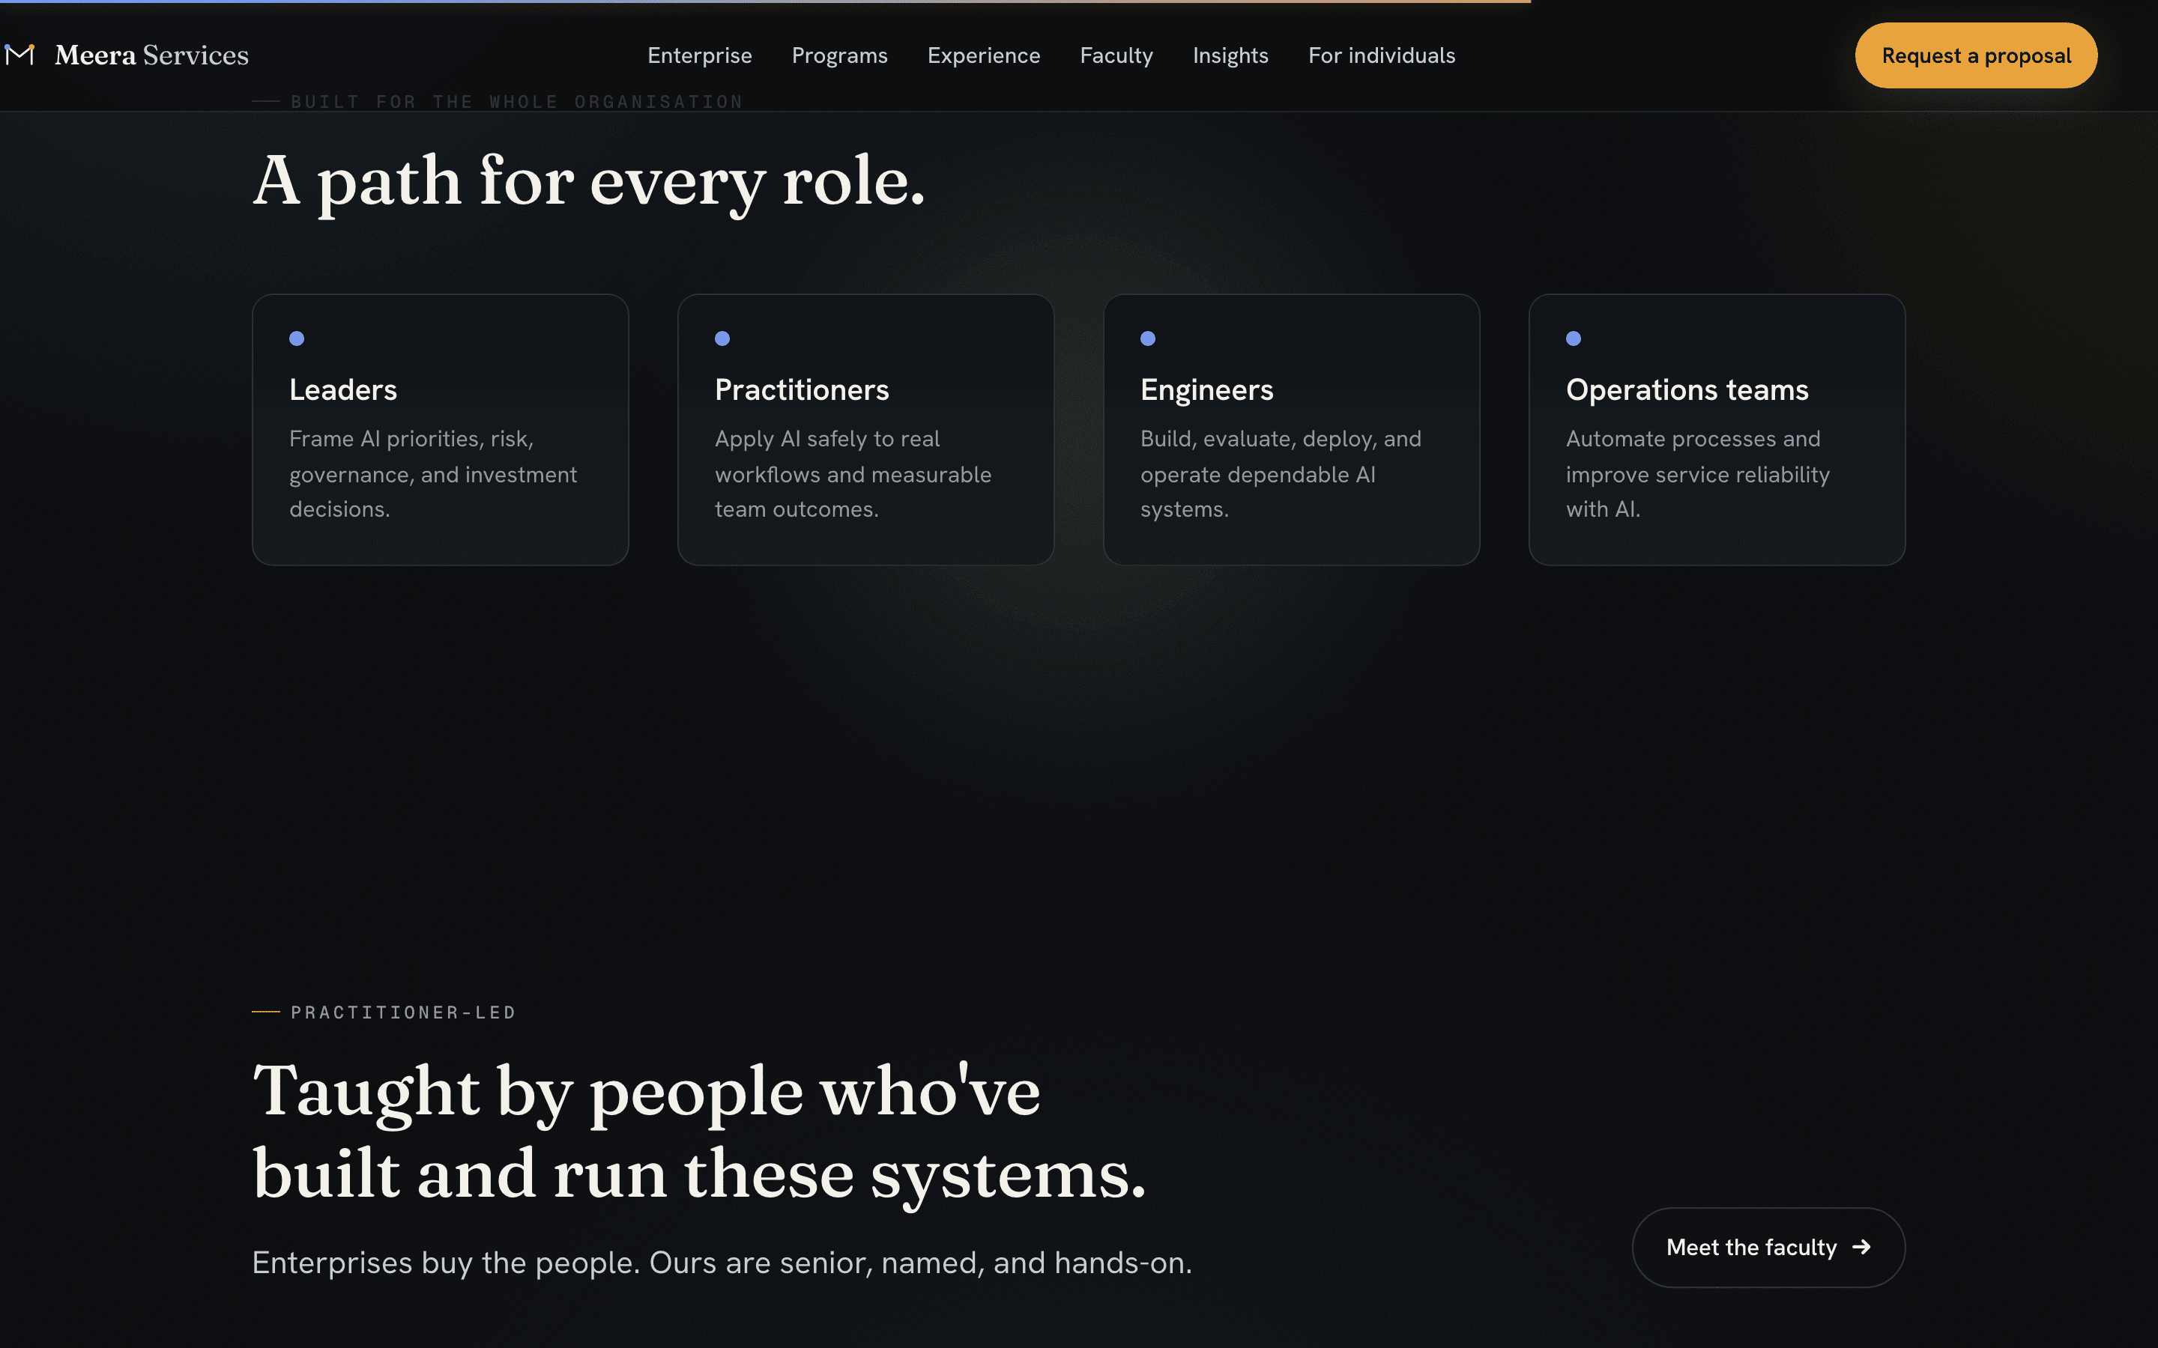This screenshot has width=2158, height=1348.
Task: Select the Operations teams card heading
Action: coord(1687,390)
